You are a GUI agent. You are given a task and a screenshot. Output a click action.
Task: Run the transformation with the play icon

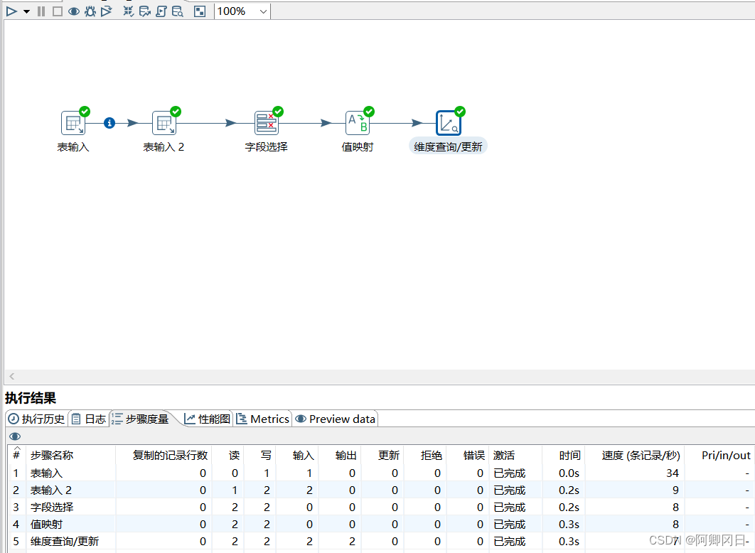pyautogui.click(x=11, y=11)
